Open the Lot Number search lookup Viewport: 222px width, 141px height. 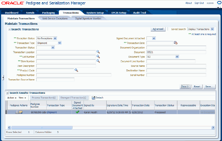98,56
